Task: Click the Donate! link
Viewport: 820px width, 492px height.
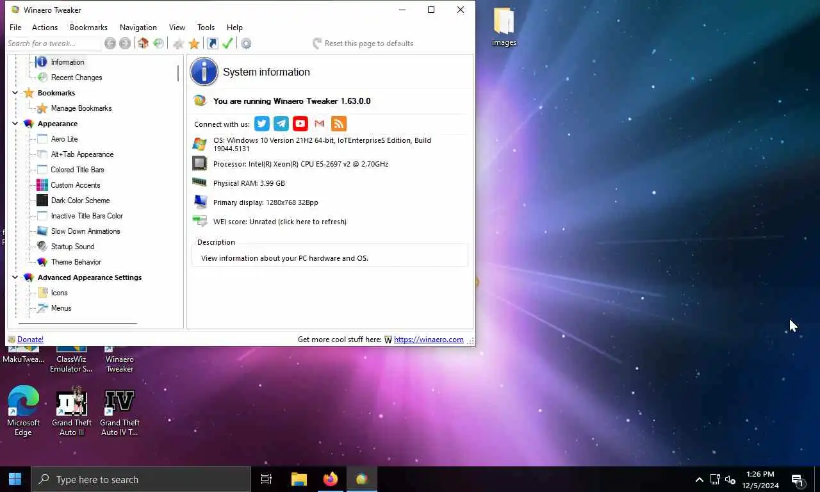Action: coord(30,340)
